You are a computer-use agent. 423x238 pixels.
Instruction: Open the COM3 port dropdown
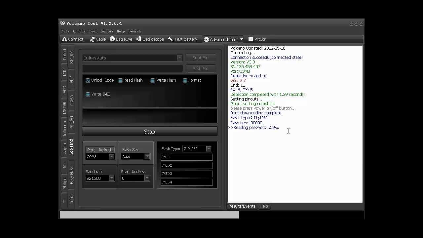111,157
